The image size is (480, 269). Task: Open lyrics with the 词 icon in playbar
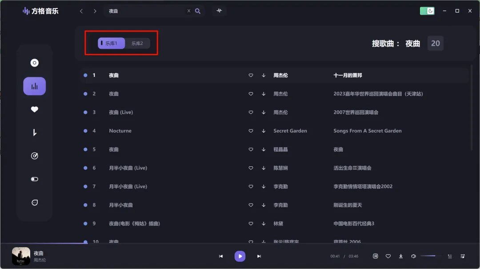(375, 256)
